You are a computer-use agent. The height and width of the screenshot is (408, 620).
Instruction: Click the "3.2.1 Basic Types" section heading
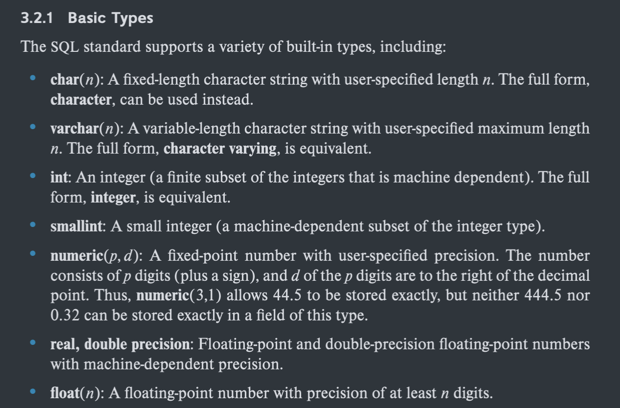coord(87,19)
